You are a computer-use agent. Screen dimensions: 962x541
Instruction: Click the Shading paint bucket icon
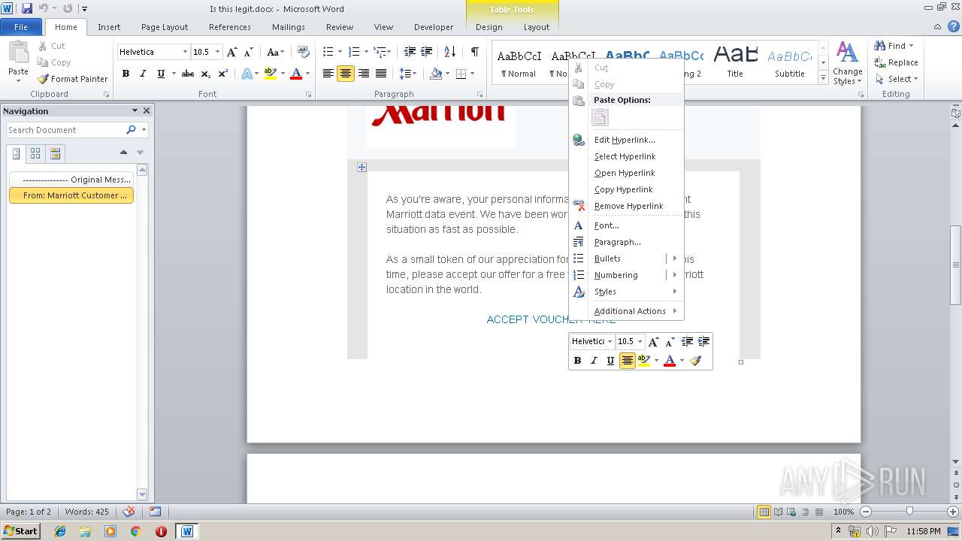tap(436, 74)
